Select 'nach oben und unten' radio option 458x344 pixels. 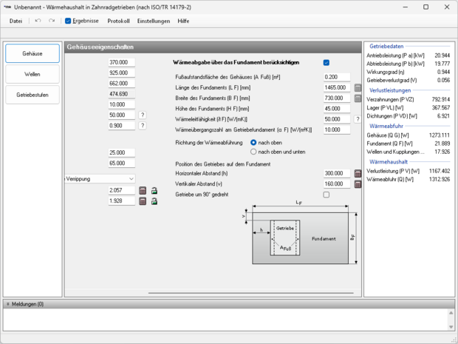click(254, 152)
